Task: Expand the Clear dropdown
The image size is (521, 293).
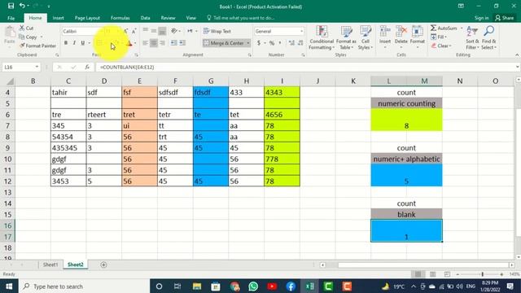Action: coord(450,46)
